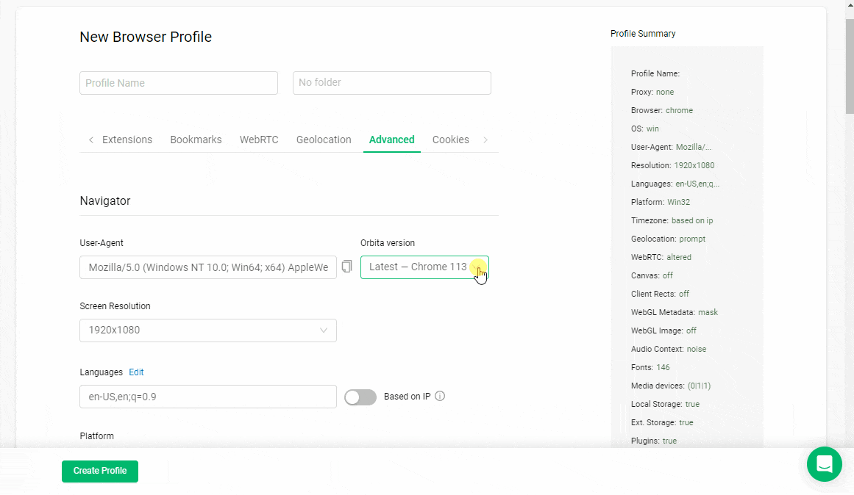
Task: Open the No folder selector
Action: [x=391, y=83]
